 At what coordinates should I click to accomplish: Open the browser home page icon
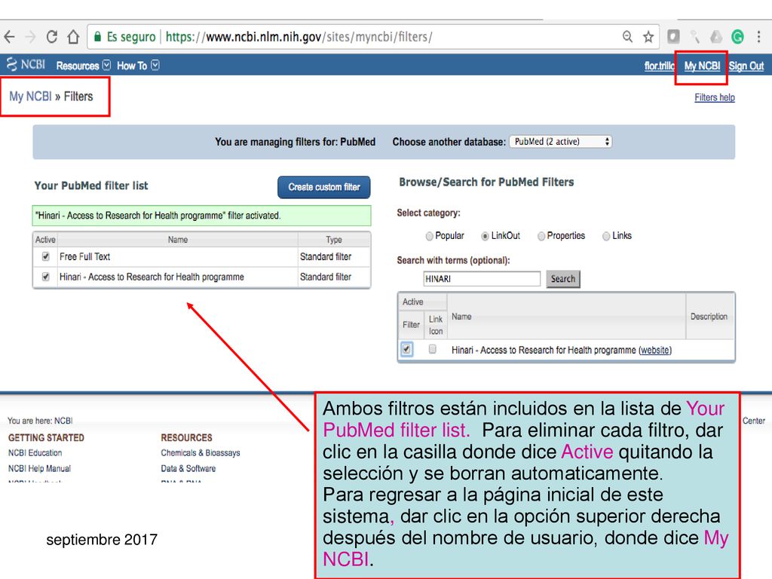pyautogui.click(x=73, y=37)
